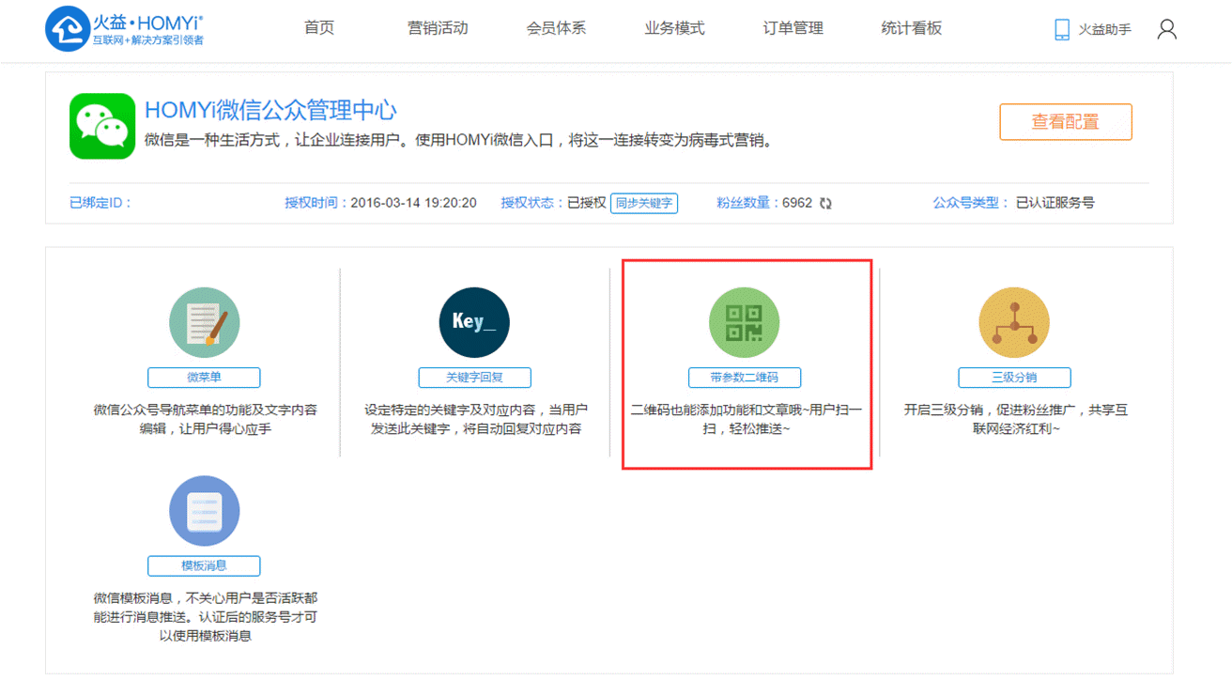Click the HOMYi house logo

click(x=67, y=29)
